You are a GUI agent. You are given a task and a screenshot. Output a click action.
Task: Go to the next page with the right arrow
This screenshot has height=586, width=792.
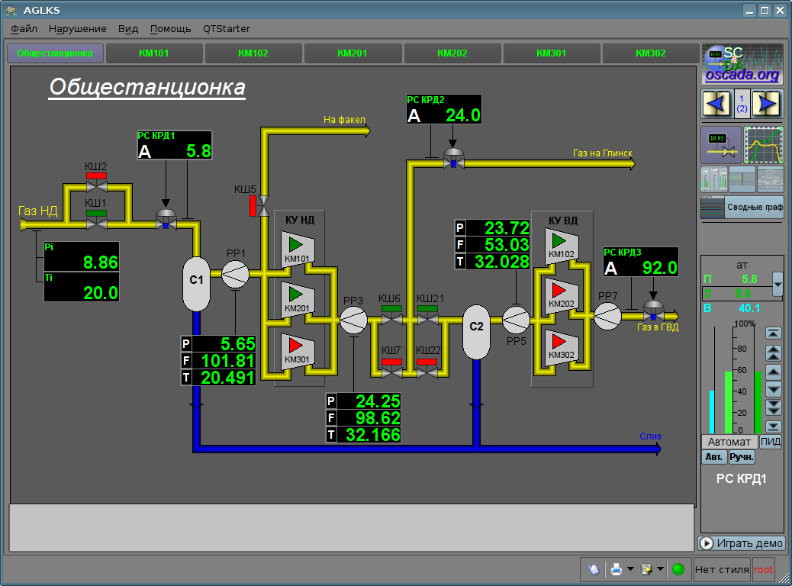(x=768, y=103)
